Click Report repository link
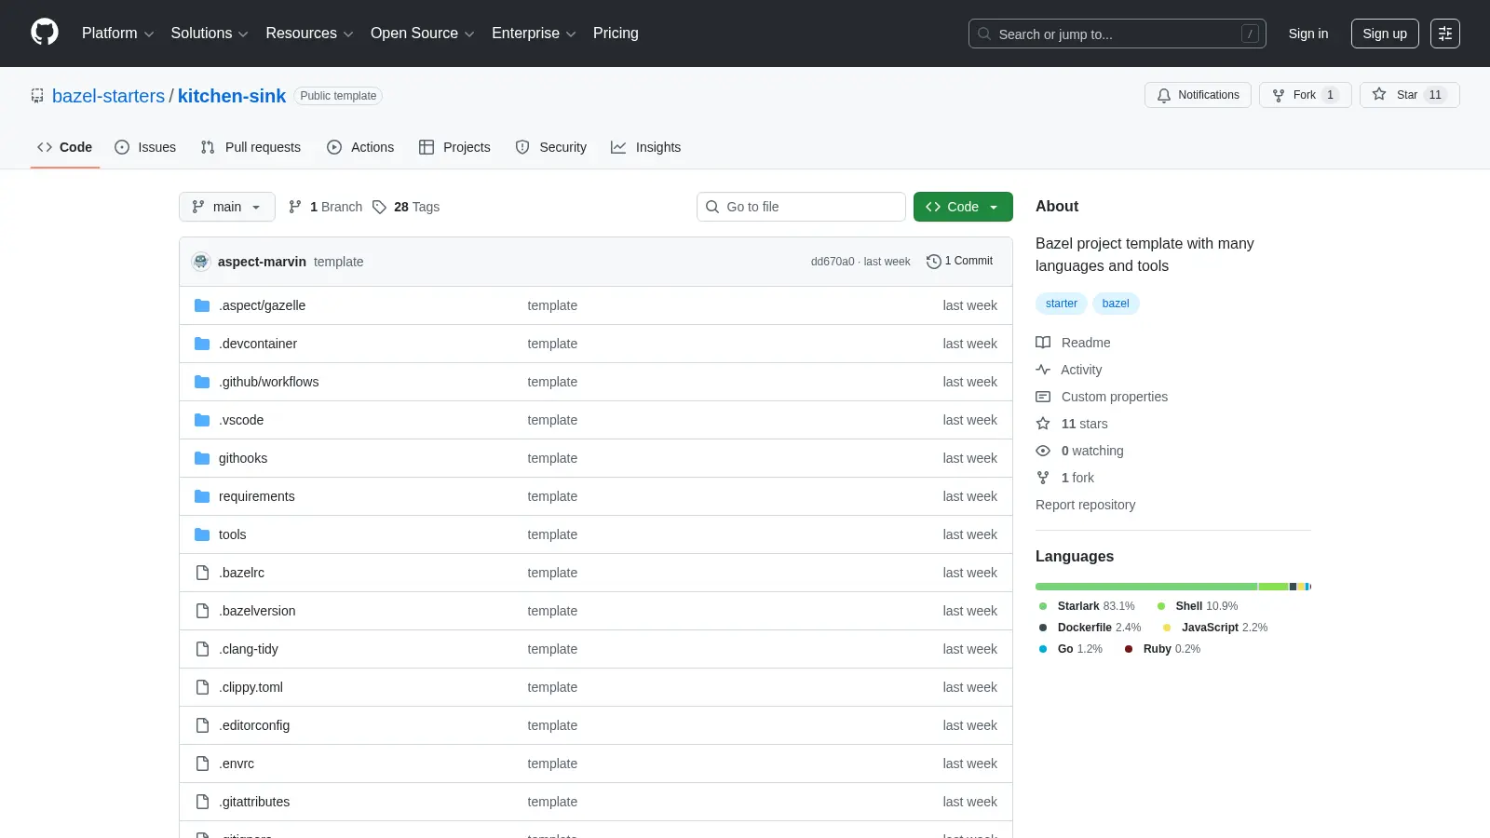The image size is (1490, 838). click(x=1085, y=505)
